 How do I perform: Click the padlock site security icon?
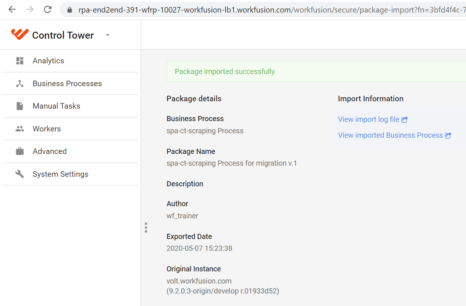pyautogui.click(x=69, y=10)
